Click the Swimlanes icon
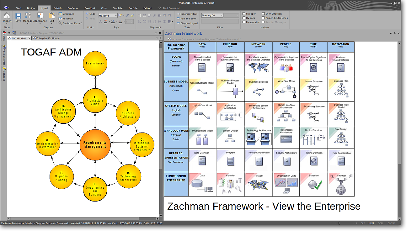 pyautogui.click(x=60, y=14)
